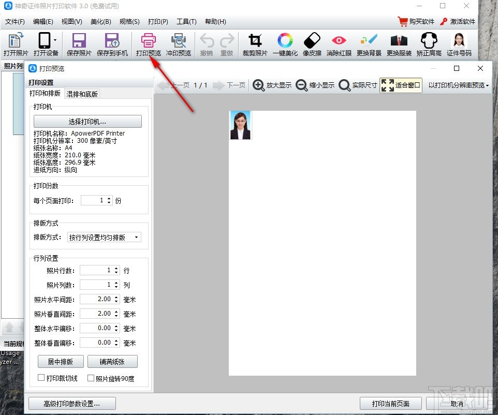Open the 编辑(E) menu
The height and width of the screenshot is (415, 498).
(43, 22)
